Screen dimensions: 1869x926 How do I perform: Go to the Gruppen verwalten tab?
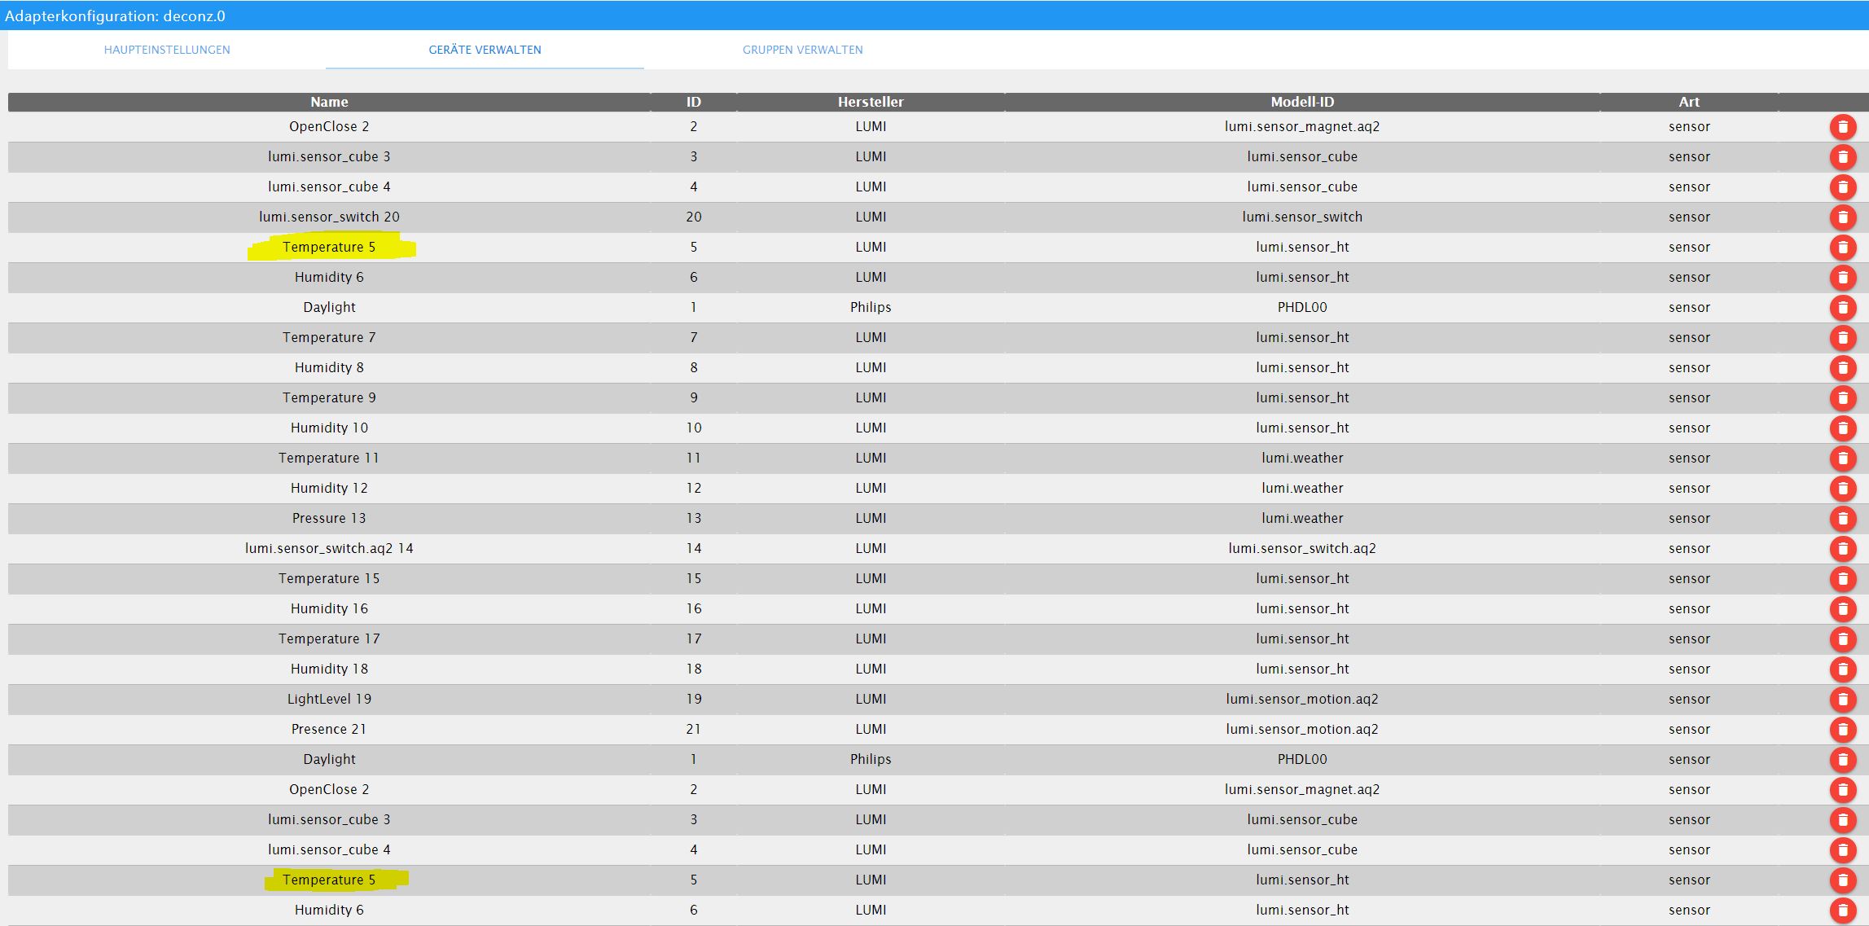802,50
